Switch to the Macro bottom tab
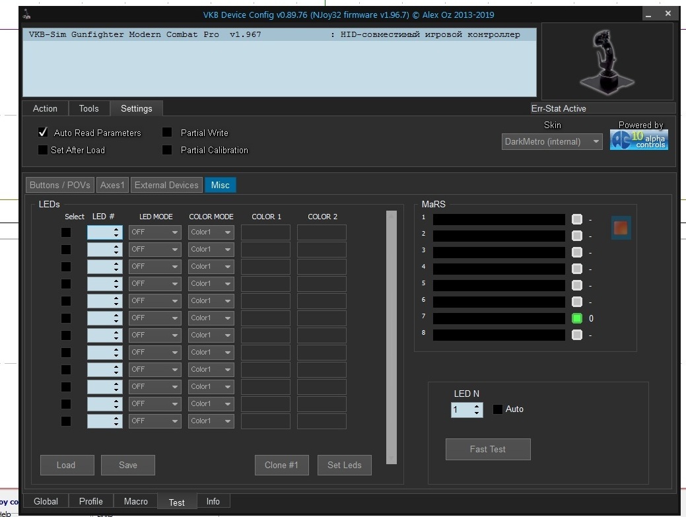Screen dimensions: 686x517 [x=135, y=501]
